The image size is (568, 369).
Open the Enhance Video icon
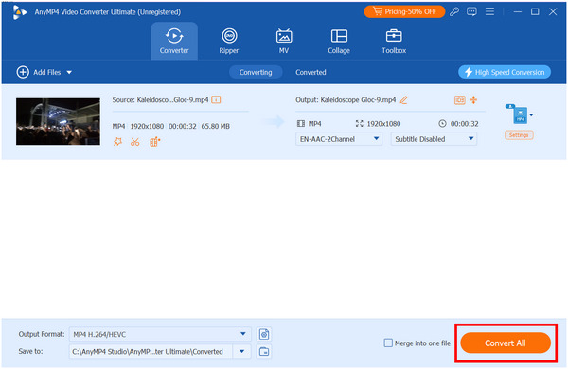coord(154,142)
